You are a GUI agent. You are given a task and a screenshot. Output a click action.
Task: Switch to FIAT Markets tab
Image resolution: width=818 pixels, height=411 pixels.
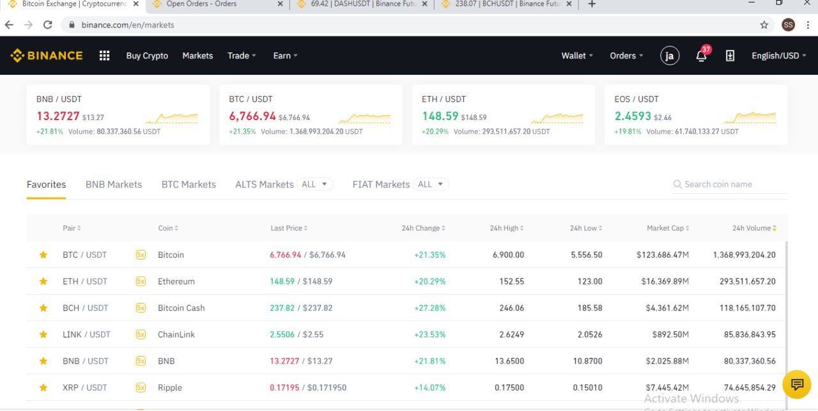[381, 184]
